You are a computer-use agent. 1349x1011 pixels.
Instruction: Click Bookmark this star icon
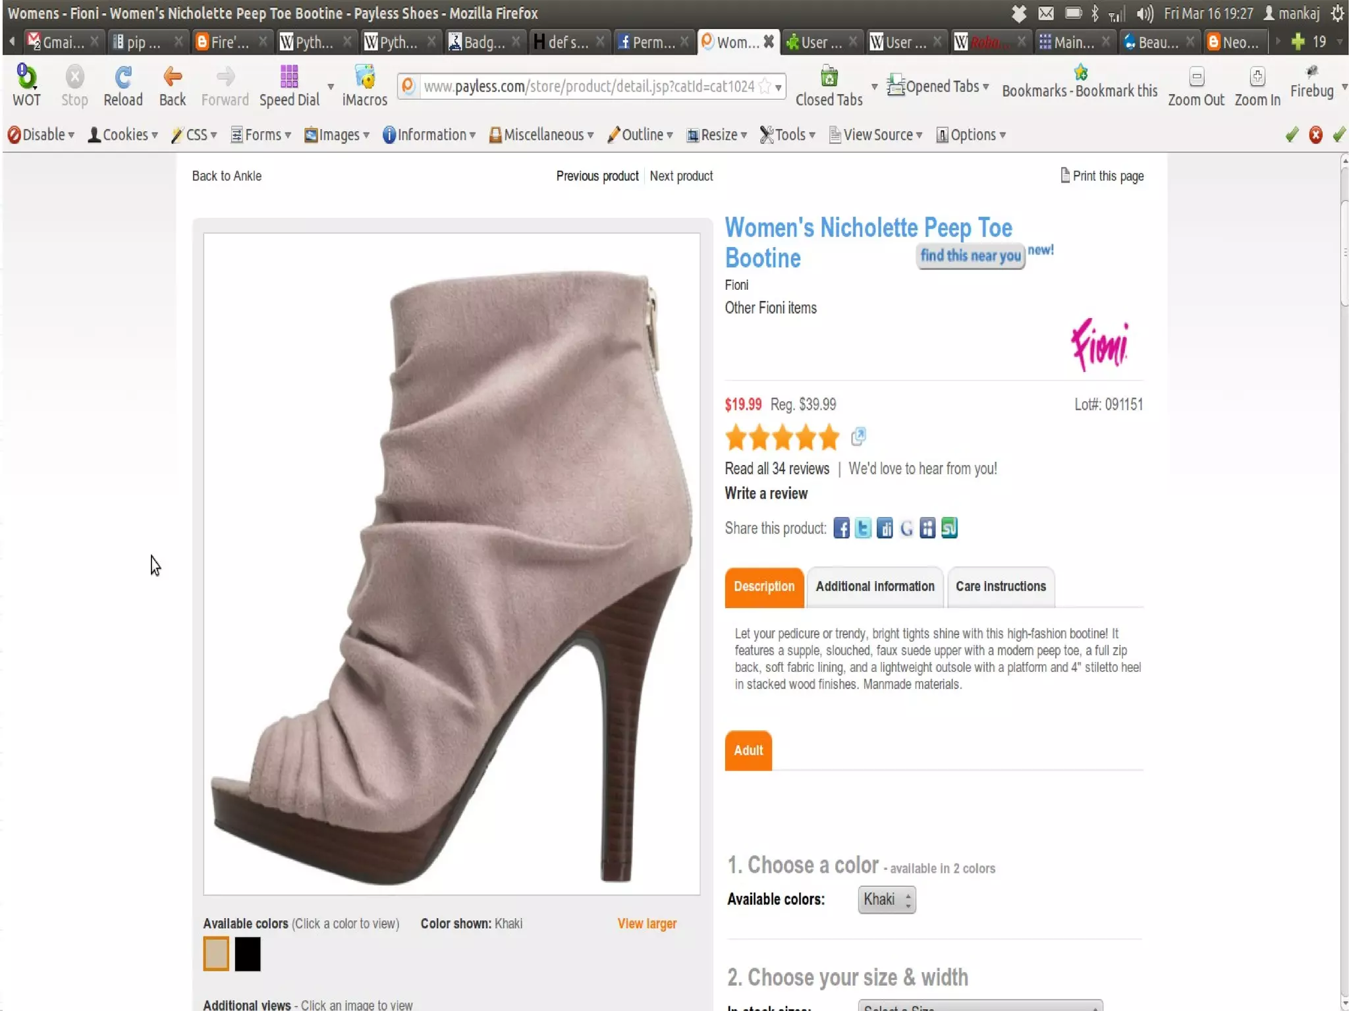pyautogui.click(x=1080, y=72)
